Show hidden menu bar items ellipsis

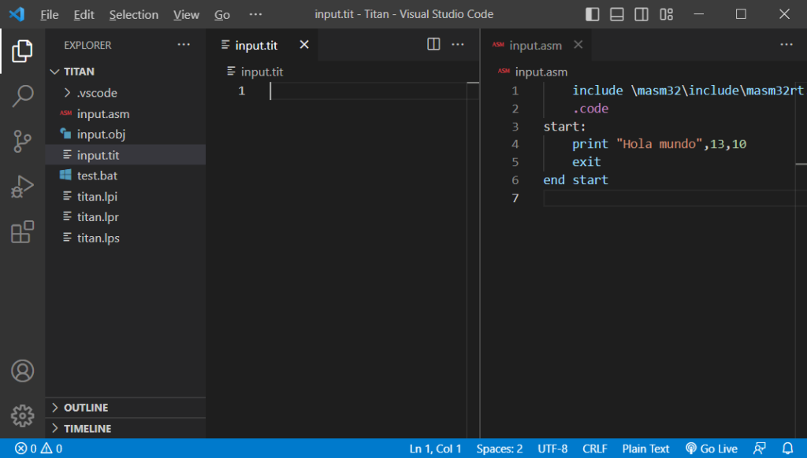tap(255, 14)
